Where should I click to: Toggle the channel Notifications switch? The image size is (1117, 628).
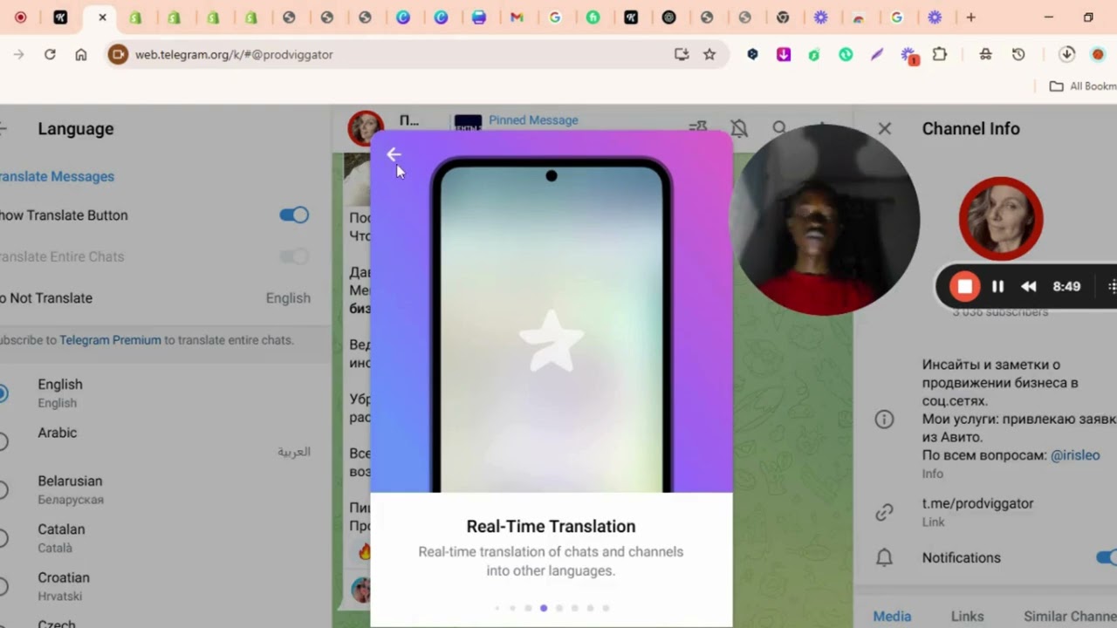1107,557
